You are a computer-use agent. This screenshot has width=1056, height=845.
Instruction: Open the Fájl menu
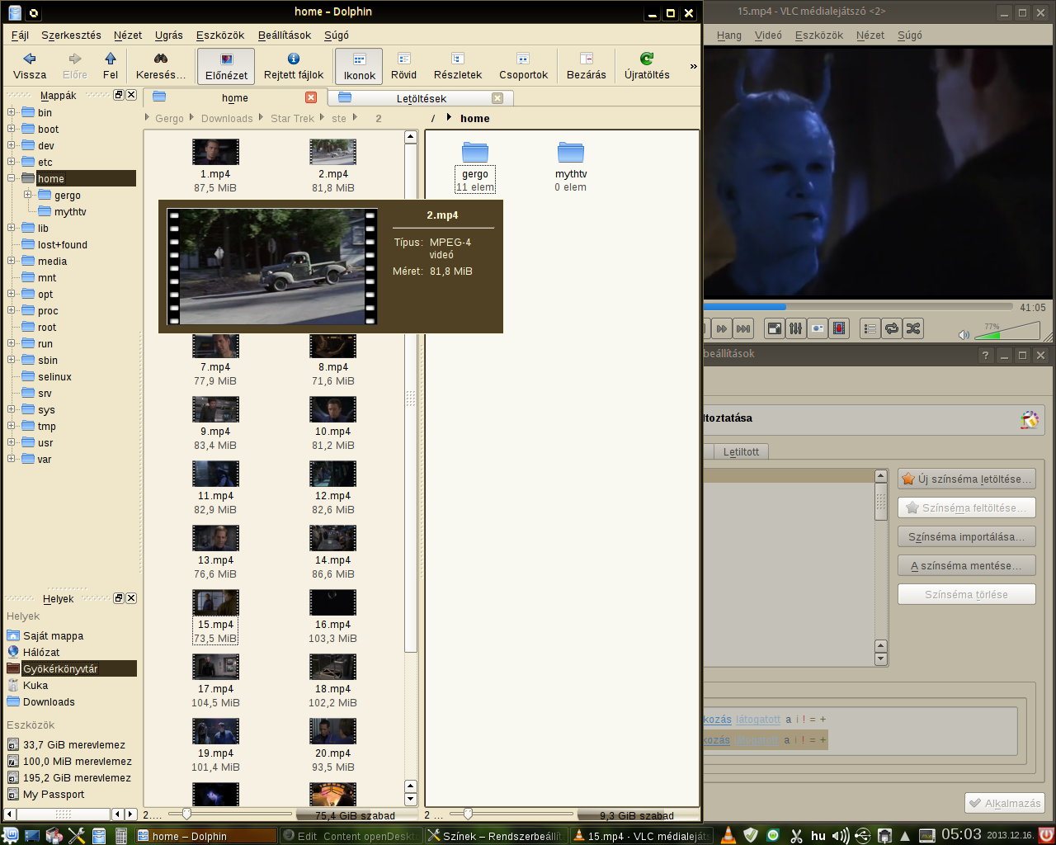pos(21,35)
